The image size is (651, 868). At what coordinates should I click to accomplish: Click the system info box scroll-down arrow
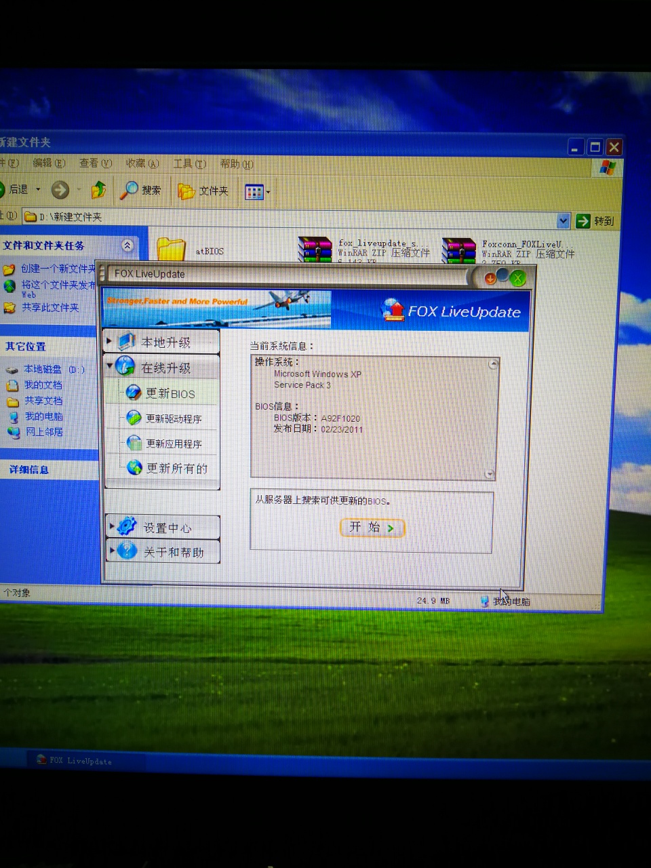[490, 473]
